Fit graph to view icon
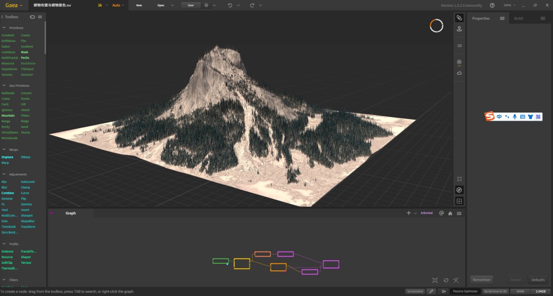The image size is (553, 296). (435, 280)
